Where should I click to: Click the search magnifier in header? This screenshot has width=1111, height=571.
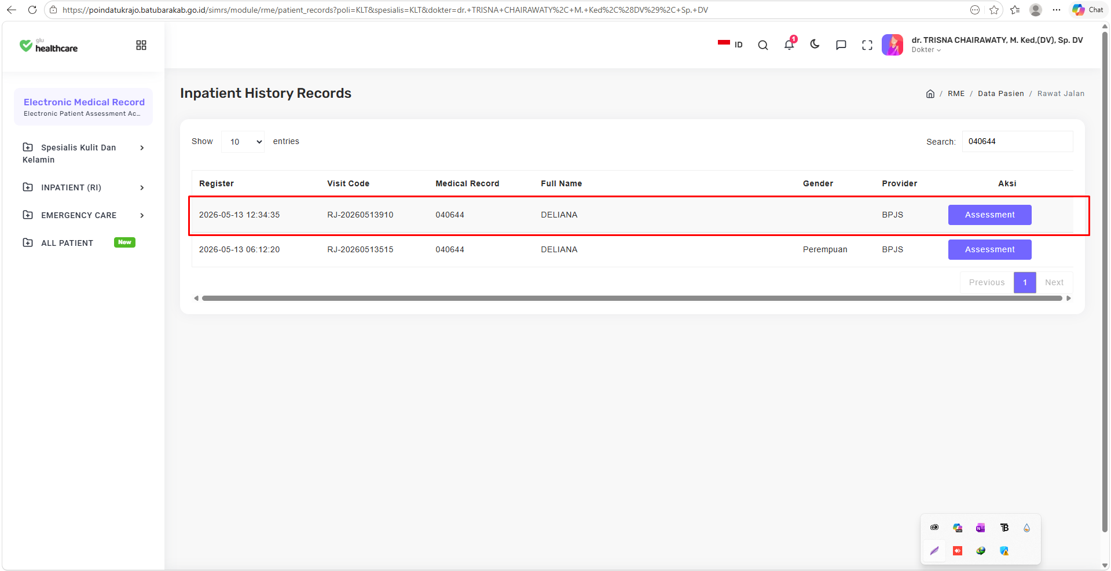[x=763, y=45]
